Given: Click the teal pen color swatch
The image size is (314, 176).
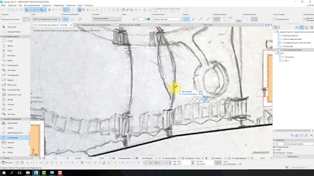Looking at the screenshot, I should click(x=148, y=19).
